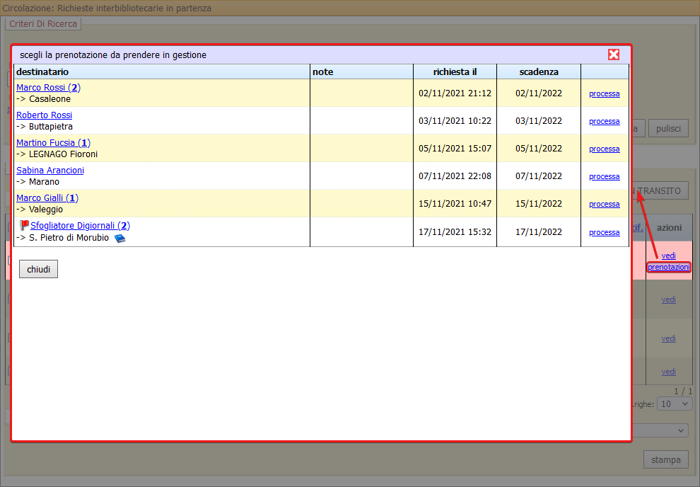The width and height of the screenshot is (700, 487).
Task: Click processa in the Martino Fucsia row
Action: click(x=605, y=149)
